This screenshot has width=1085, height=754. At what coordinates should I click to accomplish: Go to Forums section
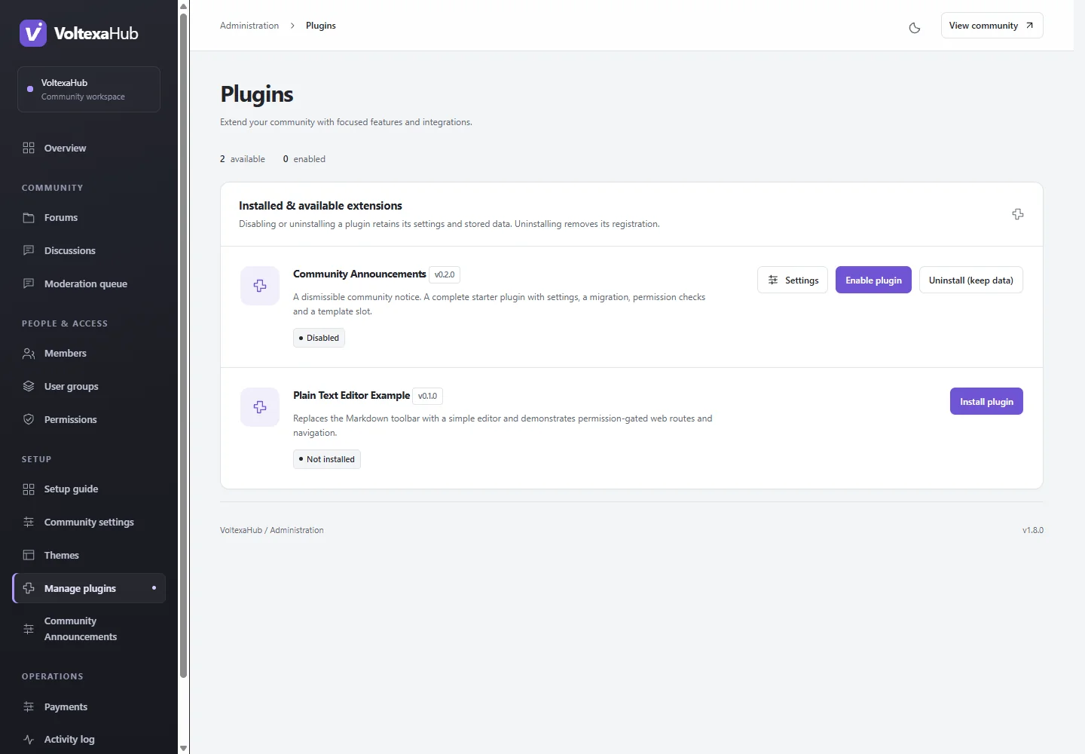click(89, 217)
